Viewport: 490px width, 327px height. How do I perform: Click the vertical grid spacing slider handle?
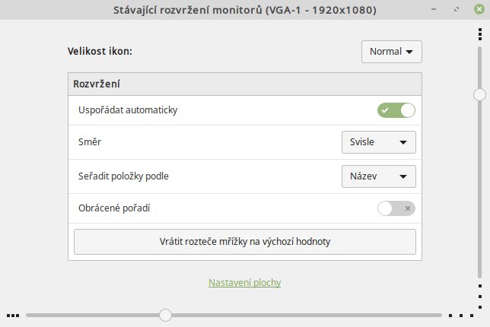pyautogui.click(x=479, y=94)
